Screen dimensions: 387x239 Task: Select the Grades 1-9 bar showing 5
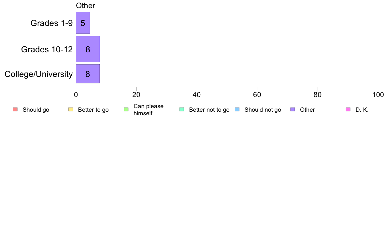[x=83, y=23]
